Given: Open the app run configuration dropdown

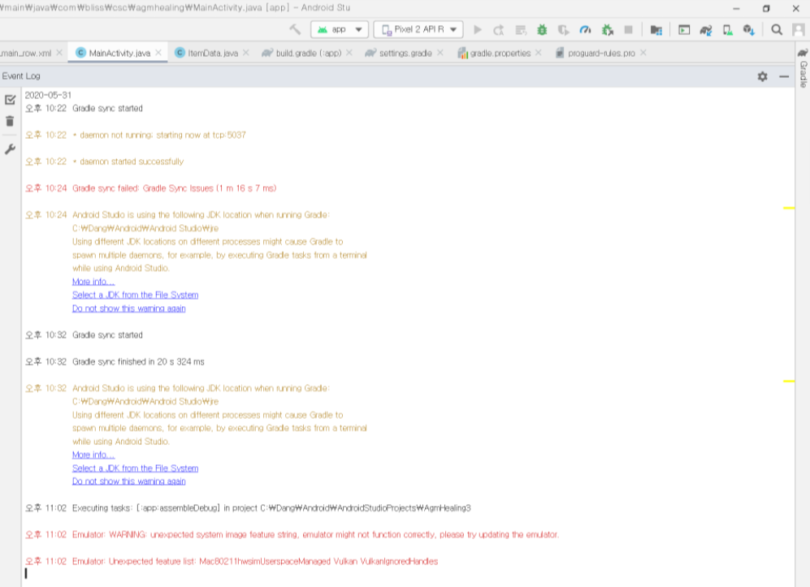Looking at the screenshot, I should (340, 30).
